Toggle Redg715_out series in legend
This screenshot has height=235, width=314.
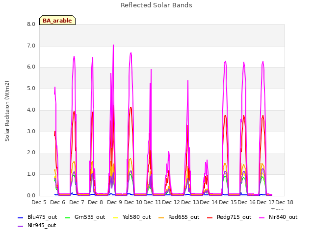click(229, 217)
